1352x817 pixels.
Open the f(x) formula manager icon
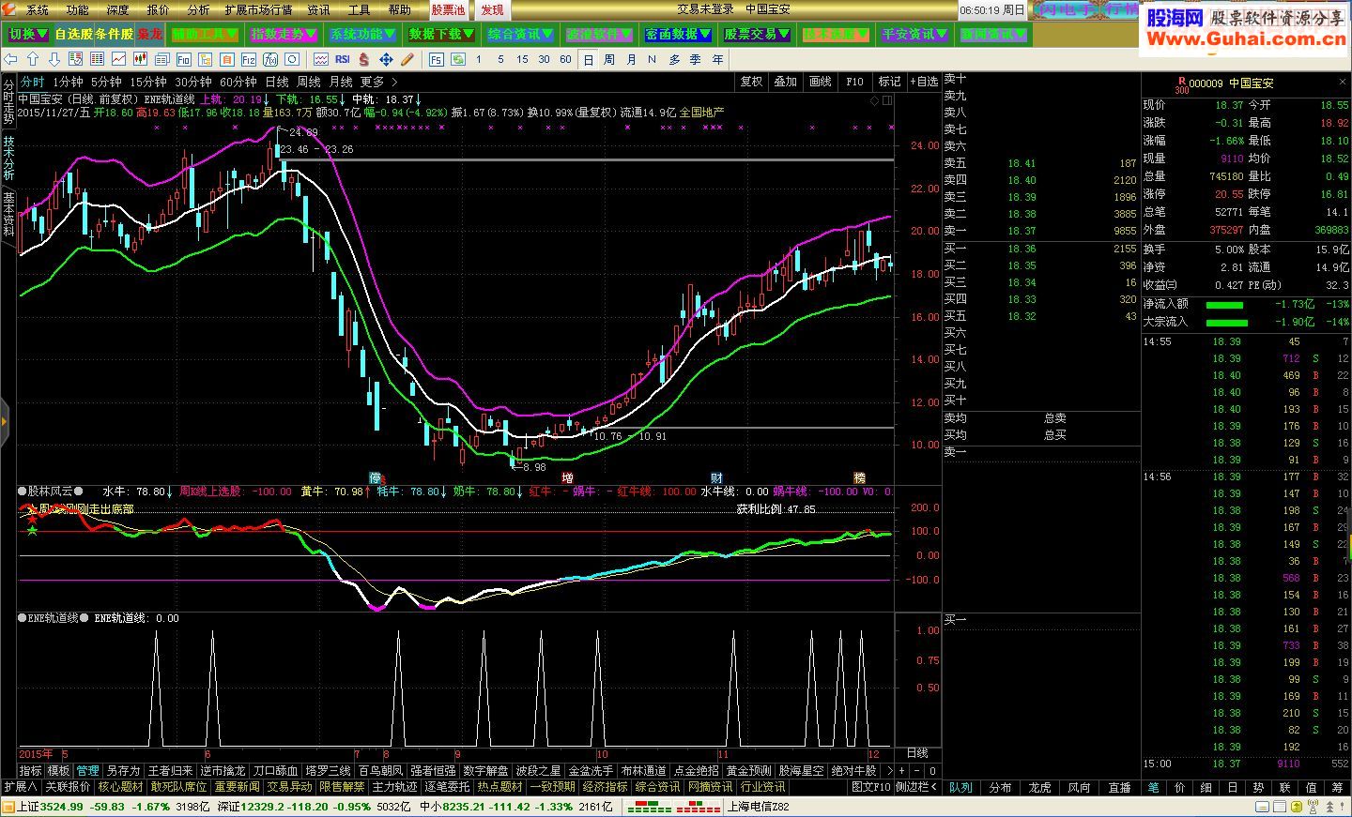[270, 59]
